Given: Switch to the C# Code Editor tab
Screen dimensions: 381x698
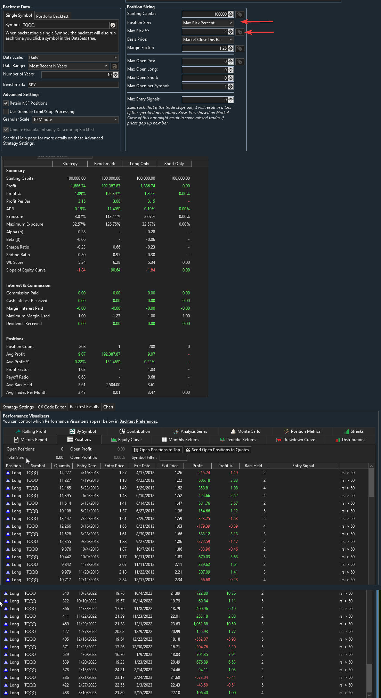Looking at the screenshot, I should click(51, 407).
